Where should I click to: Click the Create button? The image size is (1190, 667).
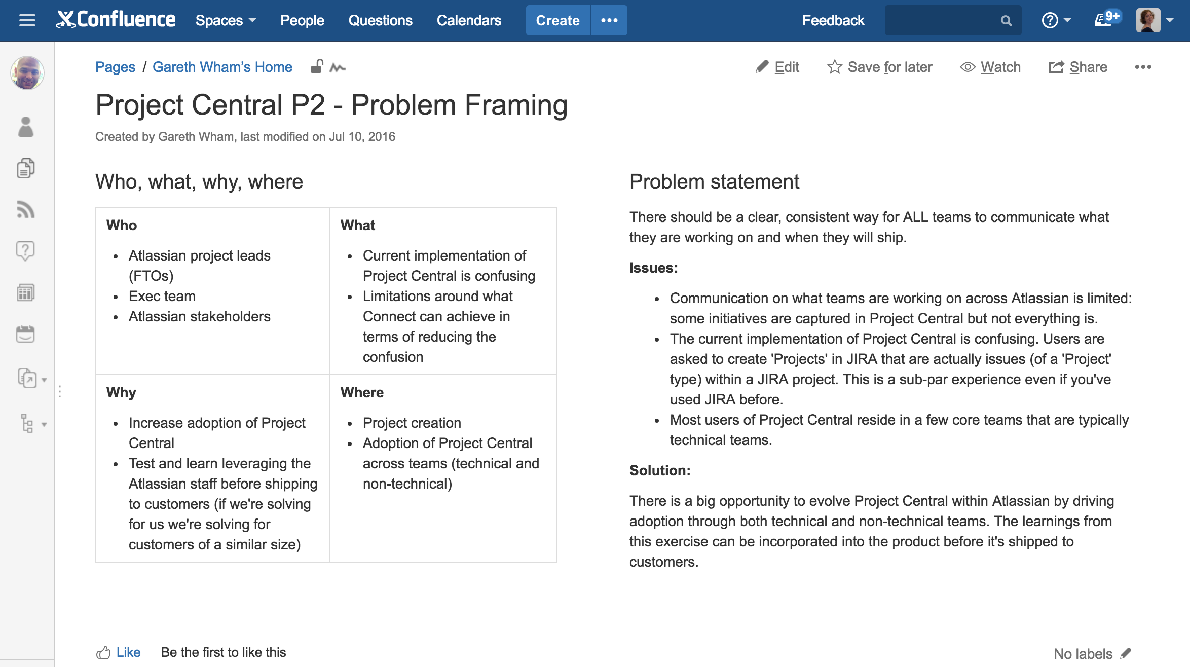coord(557,21)
